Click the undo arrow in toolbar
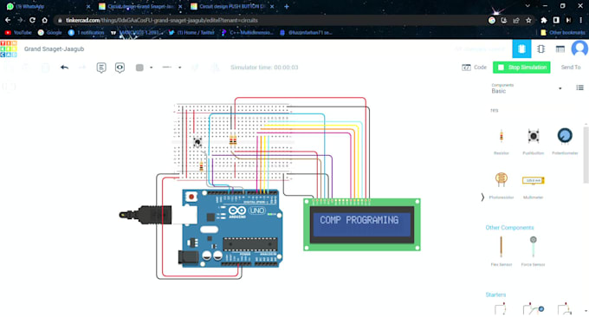The height and width of the screenshot is (317, 589). [x=64, y=68]
